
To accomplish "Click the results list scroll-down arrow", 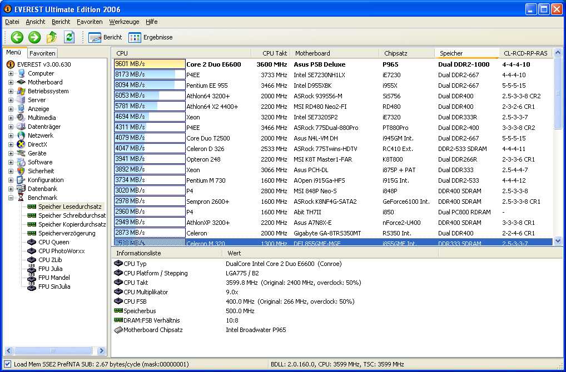I will (558, 241).
